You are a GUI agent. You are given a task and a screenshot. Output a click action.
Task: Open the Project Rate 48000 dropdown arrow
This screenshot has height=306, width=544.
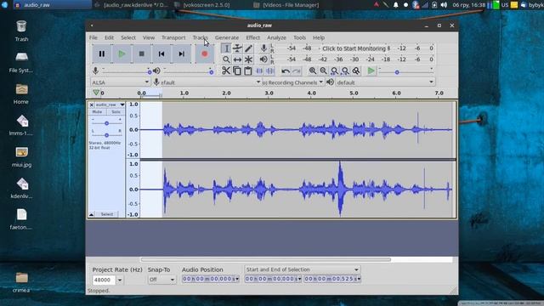pyautogui.click(x=119, y=280)
